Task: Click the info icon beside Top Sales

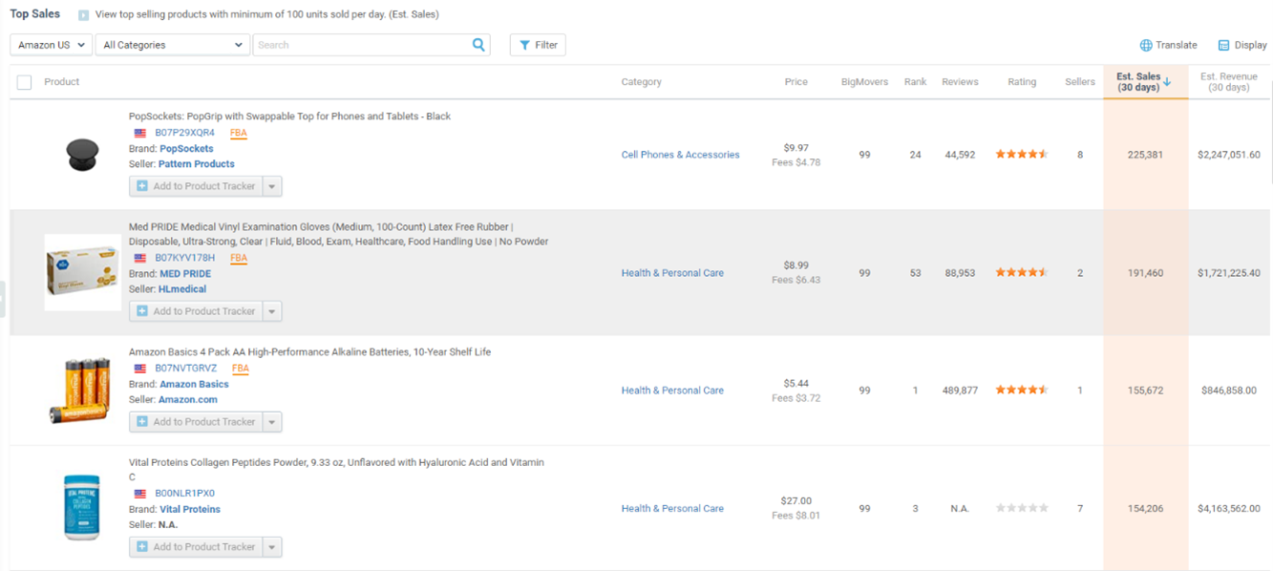Action: coord(83,15)
